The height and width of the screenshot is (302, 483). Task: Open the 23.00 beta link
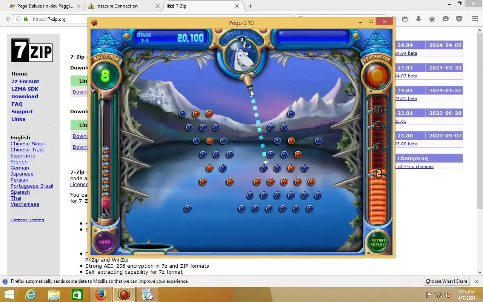(x=406, y=144)
